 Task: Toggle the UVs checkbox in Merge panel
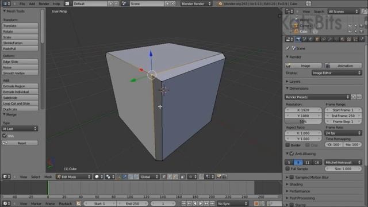point(4,136)
